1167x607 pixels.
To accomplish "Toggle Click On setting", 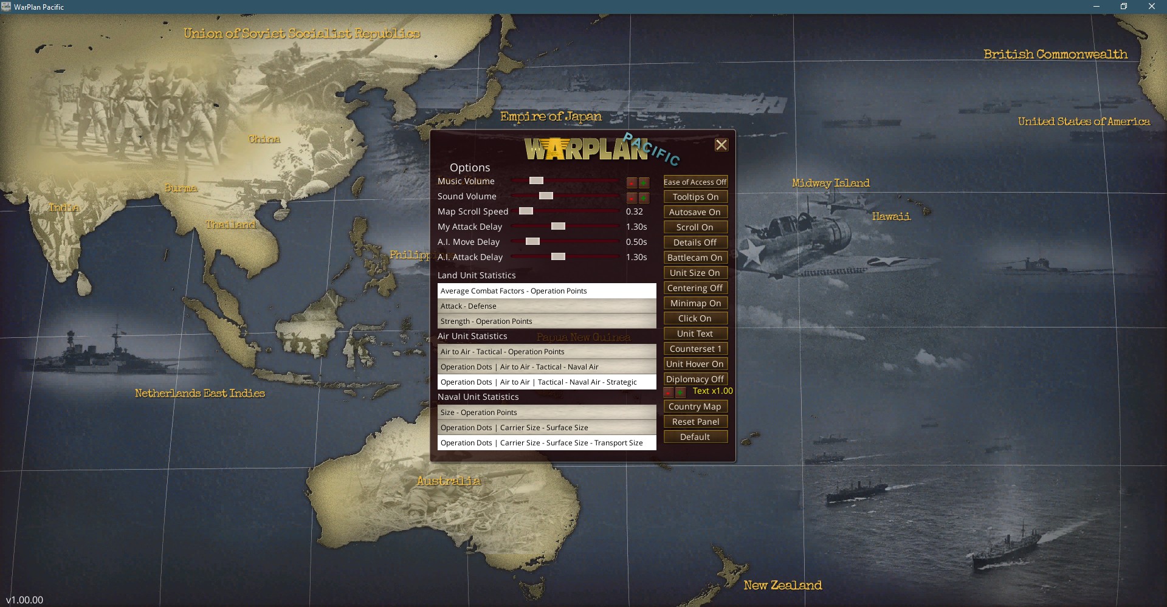I will [x=695, y=318].
